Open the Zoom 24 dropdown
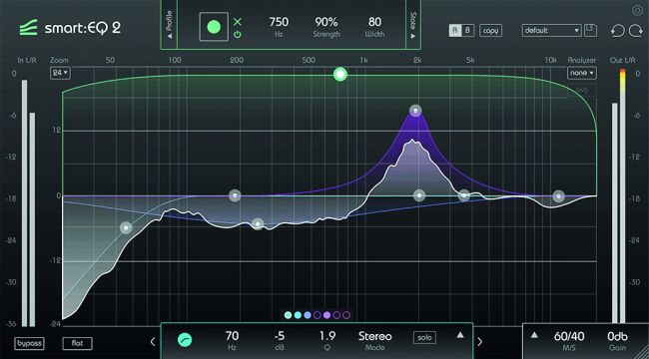 pyautogui.click(x=61, y=73)
